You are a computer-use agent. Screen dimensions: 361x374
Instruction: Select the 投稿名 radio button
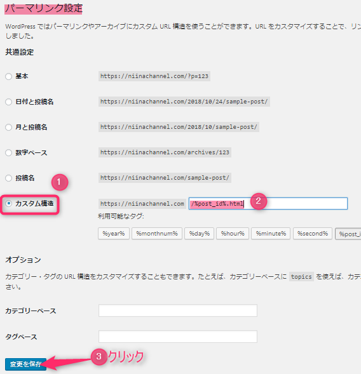(x=9, y=178)
